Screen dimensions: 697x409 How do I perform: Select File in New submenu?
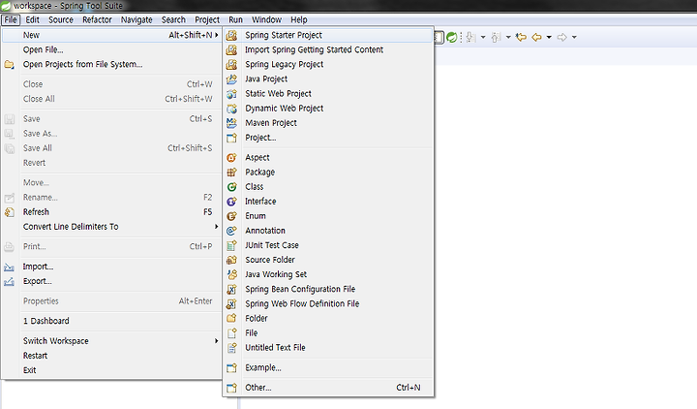328,332
